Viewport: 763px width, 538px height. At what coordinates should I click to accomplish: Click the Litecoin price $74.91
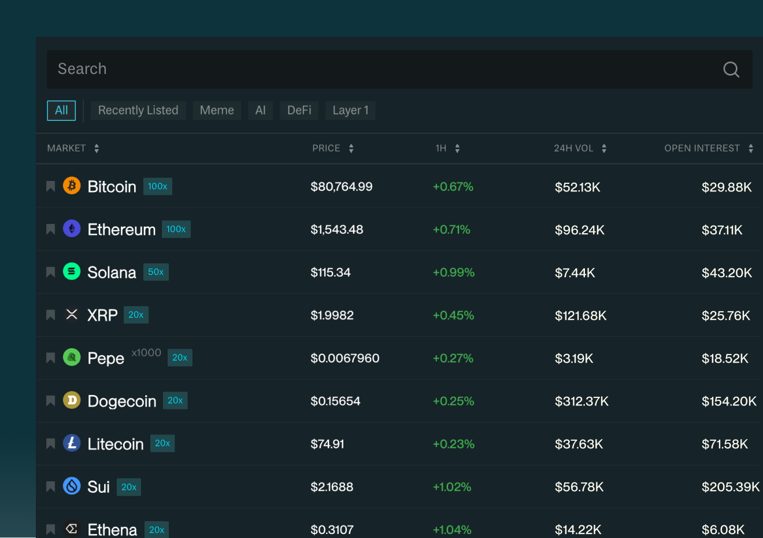click(327, 444)
